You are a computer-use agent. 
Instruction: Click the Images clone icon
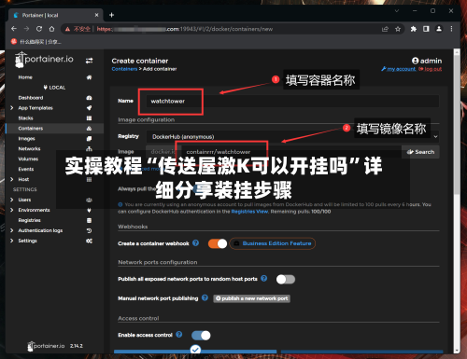tap(89, 139)
